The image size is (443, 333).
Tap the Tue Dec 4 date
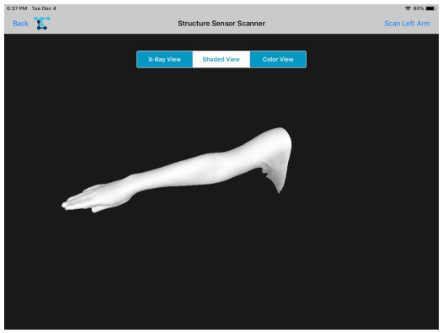[44, 8]
